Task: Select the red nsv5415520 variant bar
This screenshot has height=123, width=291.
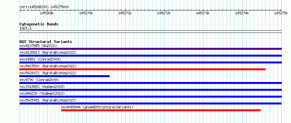Action: 142,69
